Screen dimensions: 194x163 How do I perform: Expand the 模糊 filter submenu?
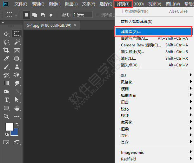coord(154,89)
